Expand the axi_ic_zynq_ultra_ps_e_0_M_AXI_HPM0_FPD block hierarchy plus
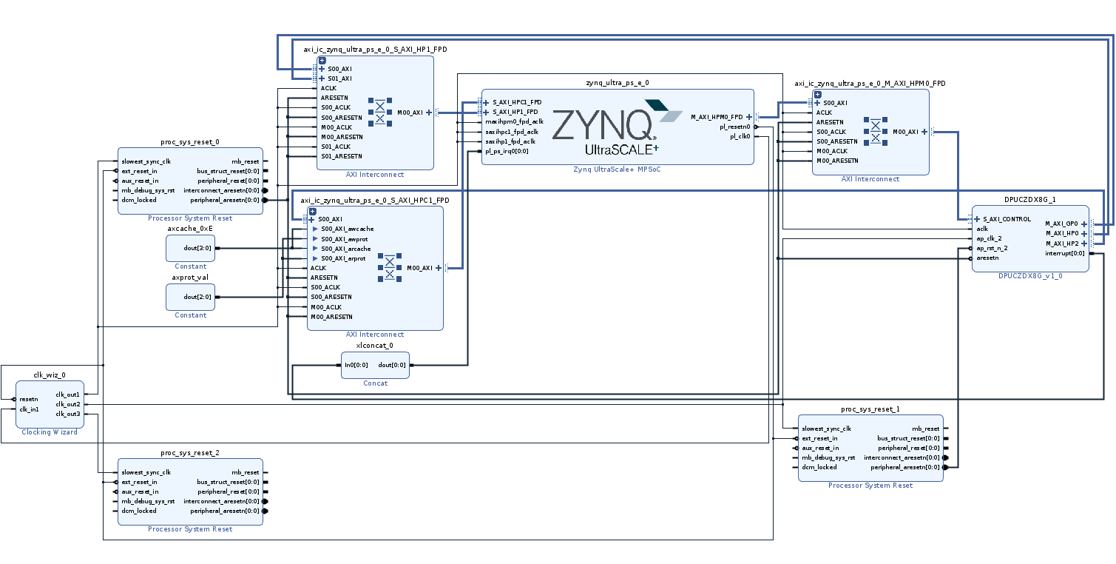 click(817, 94)
